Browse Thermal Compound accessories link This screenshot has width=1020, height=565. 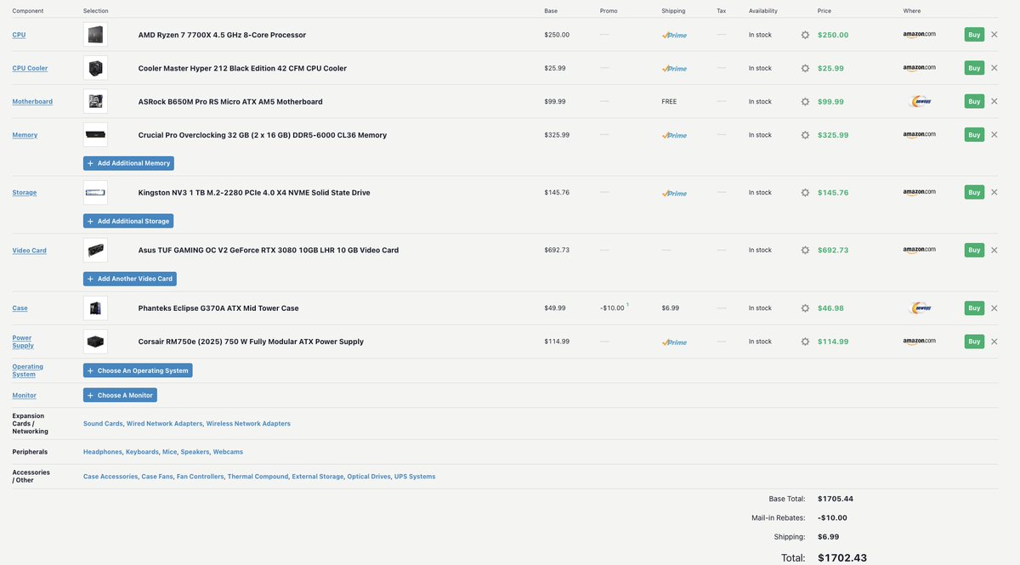(258, 477)
